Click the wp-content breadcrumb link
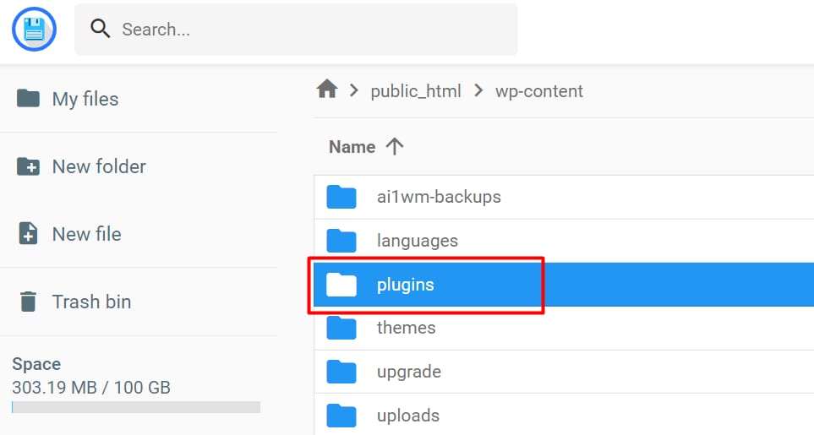The height and width of the screenshot is (435, 814). coord(539,91)
